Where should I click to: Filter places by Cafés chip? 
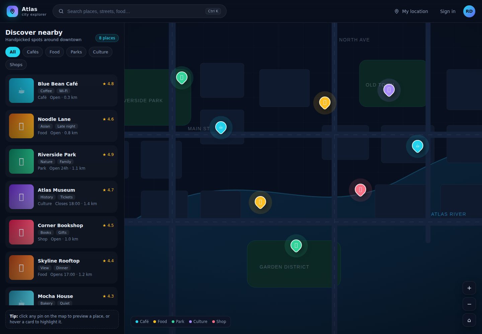(x=33, y=52)
